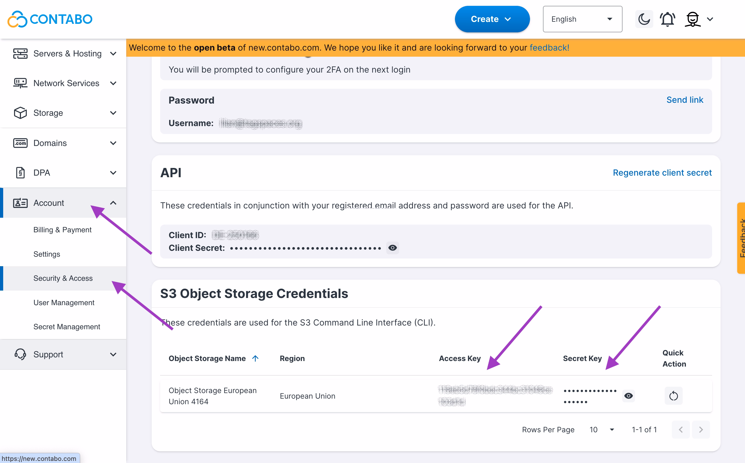Open the User Management menu item

tap(64, 302)
